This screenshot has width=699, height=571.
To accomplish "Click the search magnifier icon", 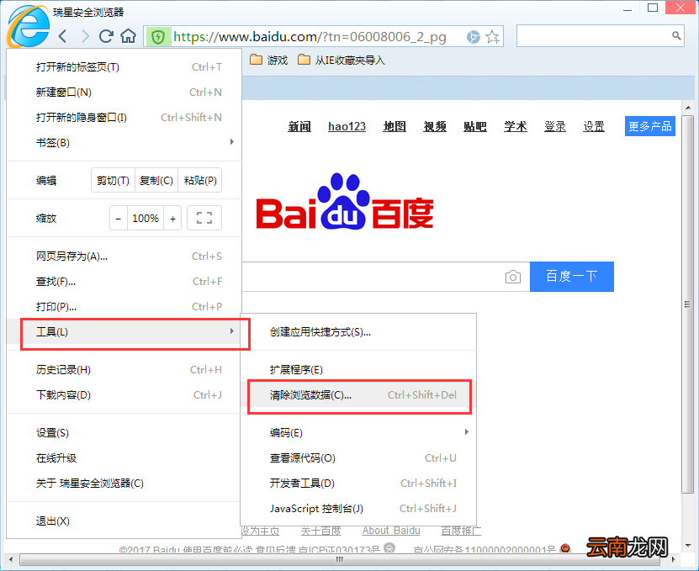I will [676, 35].
